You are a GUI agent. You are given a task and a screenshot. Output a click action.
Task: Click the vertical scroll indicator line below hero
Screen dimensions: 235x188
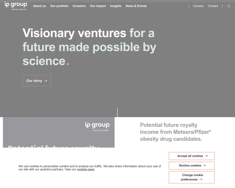click(117, 112)
